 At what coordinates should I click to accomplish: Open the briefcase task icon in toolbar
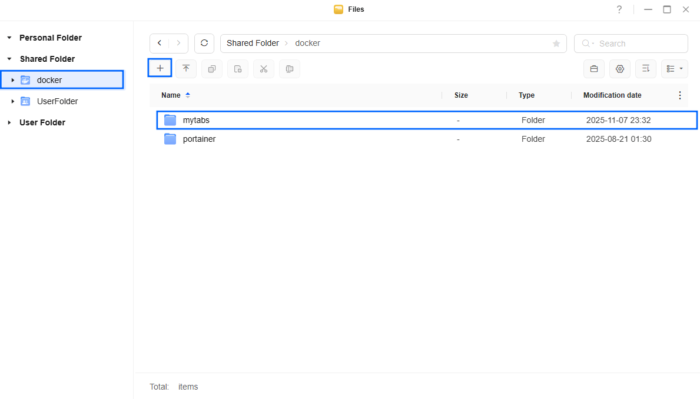click(x=594, y=69)
